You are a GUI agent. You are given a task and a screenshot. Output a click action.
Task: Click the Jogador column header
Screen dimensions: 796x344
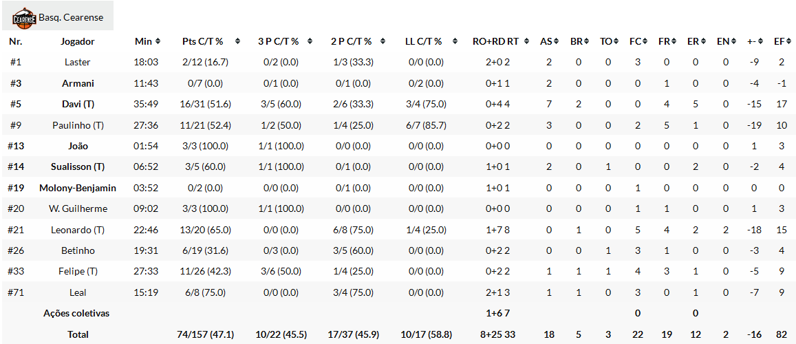point(78,41)
